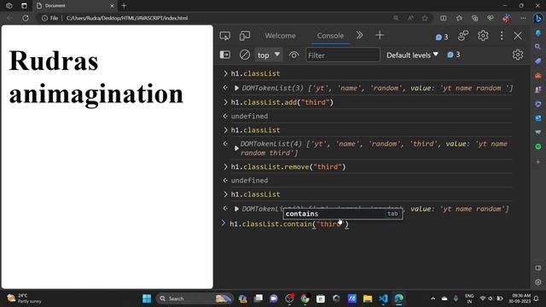546x307 pixels.
Task: Open the Edge profile avatar
Action: (x=507, y=18)
